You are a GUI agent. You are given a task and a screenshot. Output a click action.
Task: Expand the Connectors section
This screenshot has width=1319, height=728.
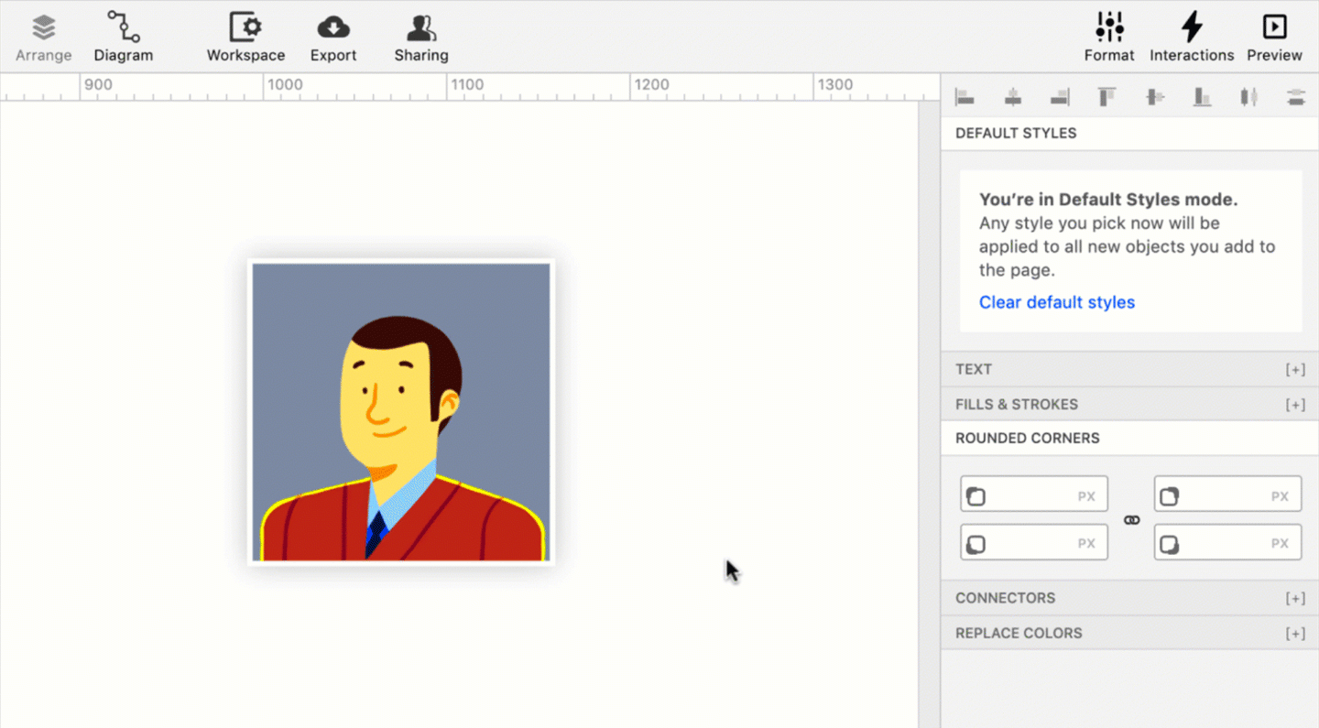(x=1295, y=599)
